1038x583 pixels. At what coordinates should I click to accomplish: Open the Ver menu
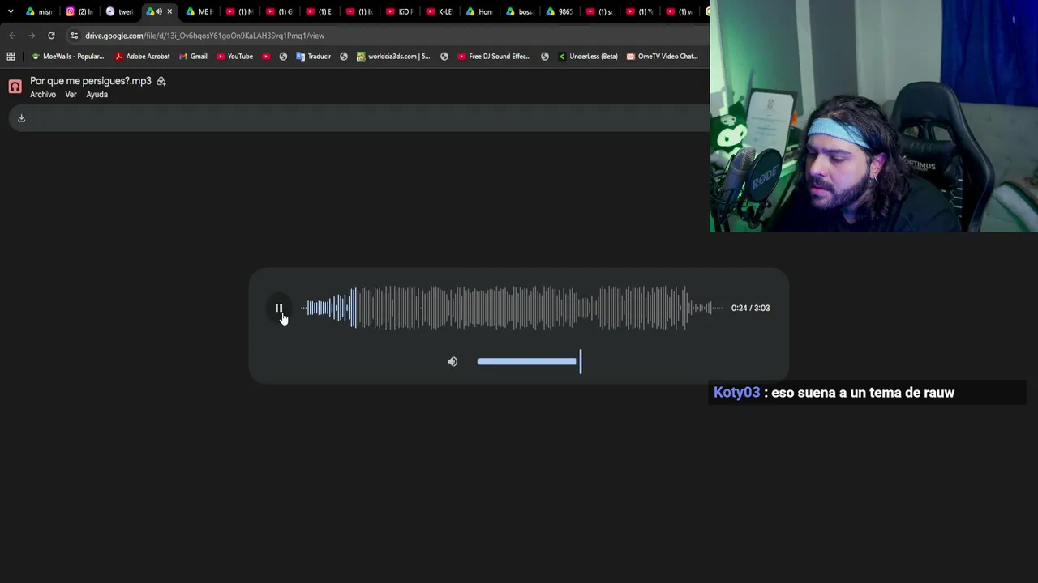(x=71, y=95)
